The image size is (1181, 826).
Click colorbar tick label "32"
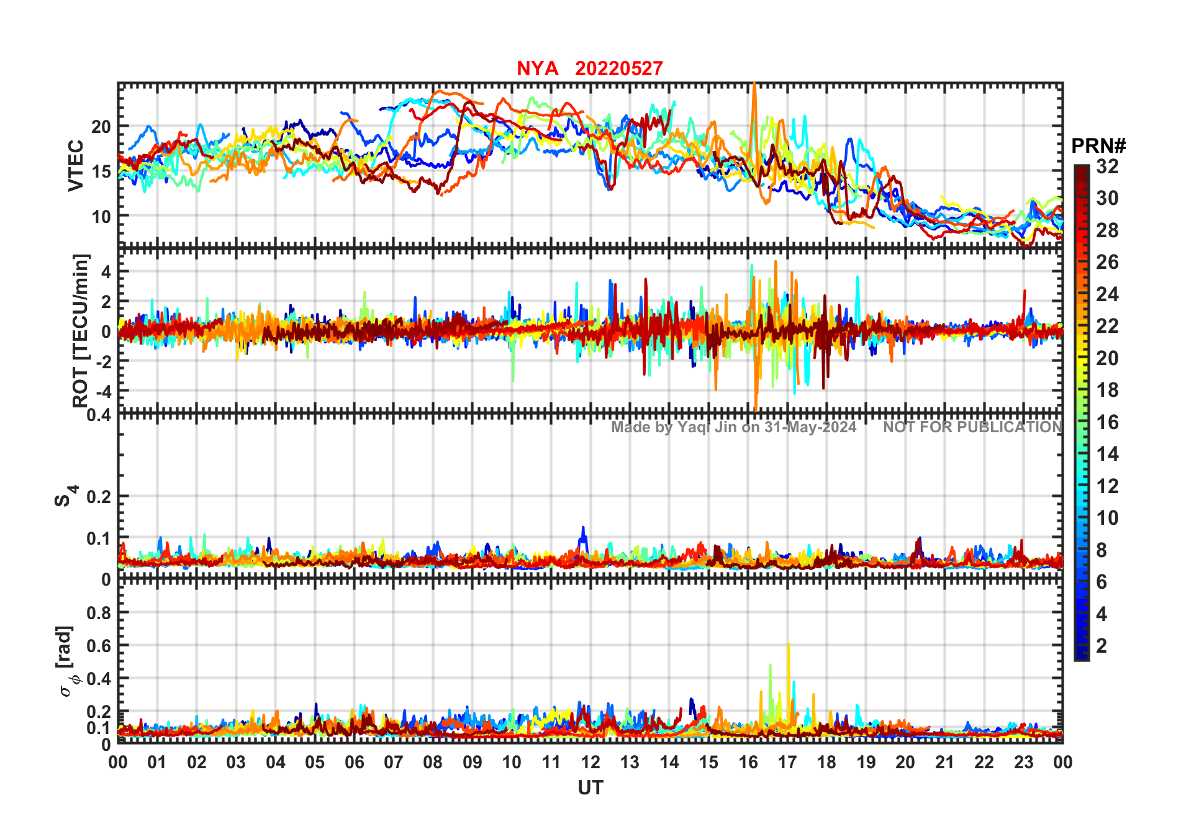point(1107,166)
